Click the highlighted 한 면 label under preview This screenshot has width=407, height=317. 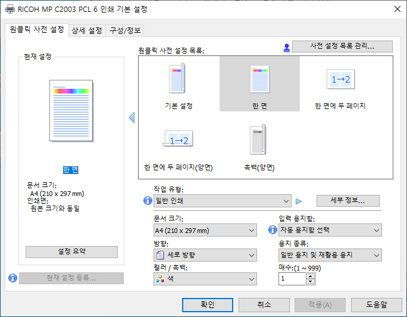click(x=71, y=170)
